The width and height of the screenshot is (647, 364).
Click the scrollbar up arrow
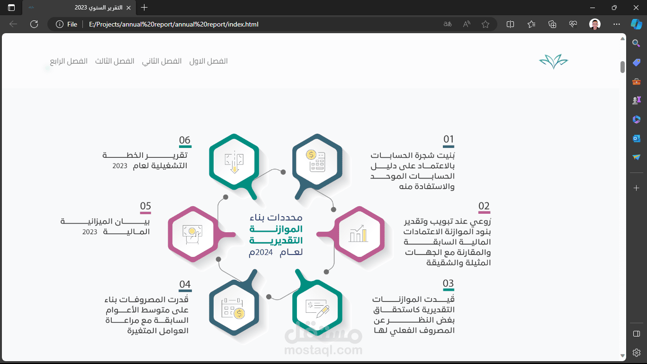(623, 39)
